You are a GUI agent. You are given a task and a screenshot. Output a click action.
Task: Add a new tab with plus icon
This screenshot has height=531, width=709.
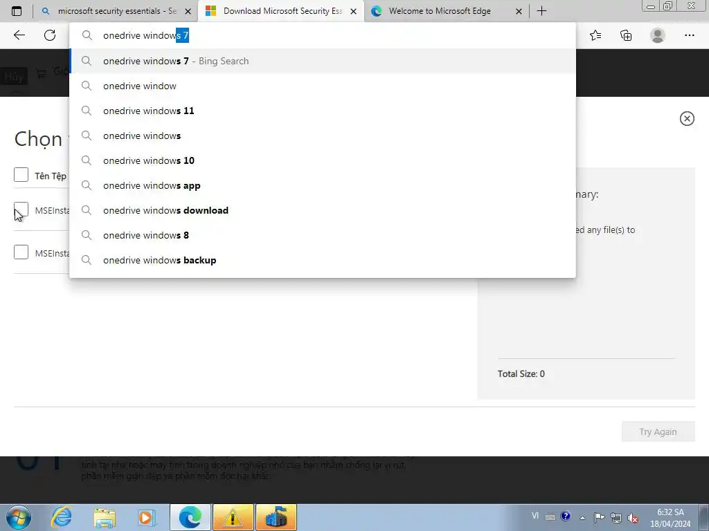(541, 11)
